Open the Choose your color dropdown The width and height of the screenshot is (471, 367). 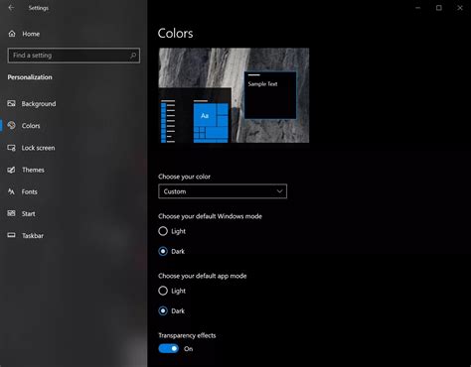223,191
